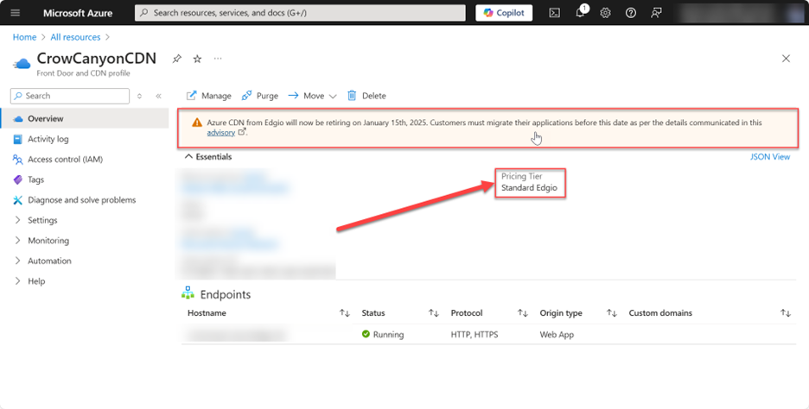
Task: Open the Azure portal hamburger menu
Action: pos(16,13)
